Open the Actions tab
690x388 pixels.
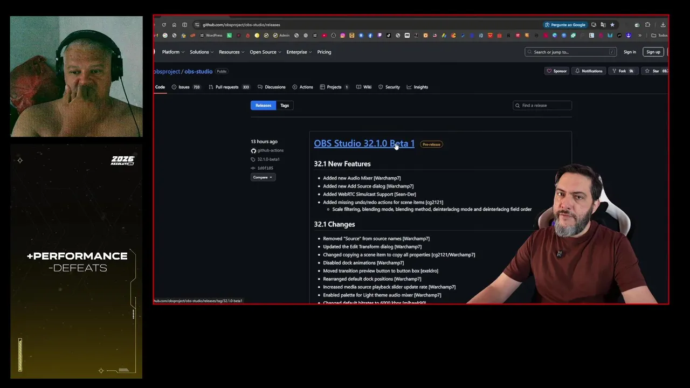coord(302,87)
